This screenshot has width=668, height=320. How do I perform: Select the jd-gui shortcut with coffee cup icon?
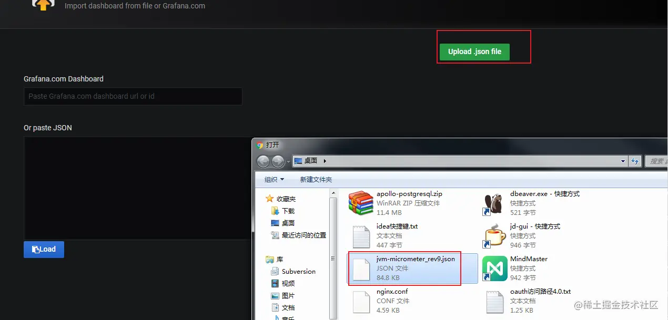click(x=546, y=236)
